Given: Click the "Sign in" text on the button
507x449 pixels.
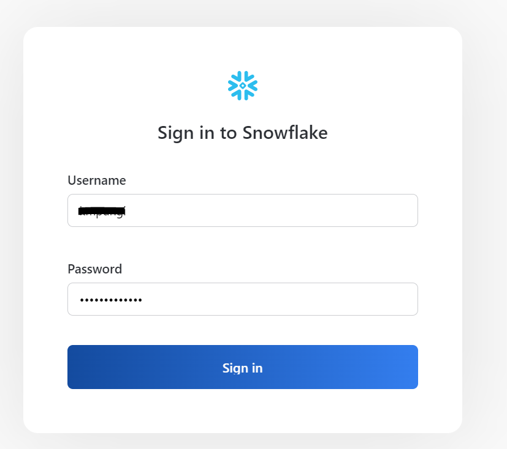Looking at the screenshot, I should [x=242, y=368].
